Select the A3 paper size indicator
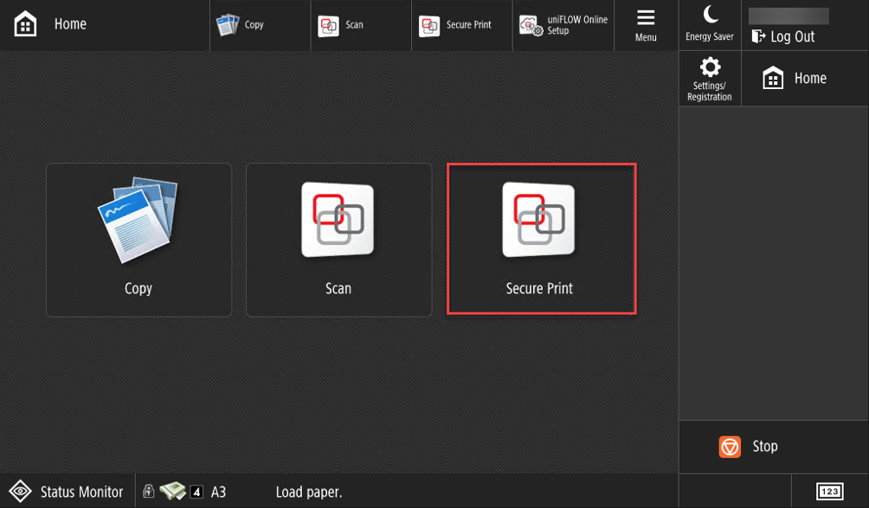This screenshot has width=869, height=508. tap(218, 492)
